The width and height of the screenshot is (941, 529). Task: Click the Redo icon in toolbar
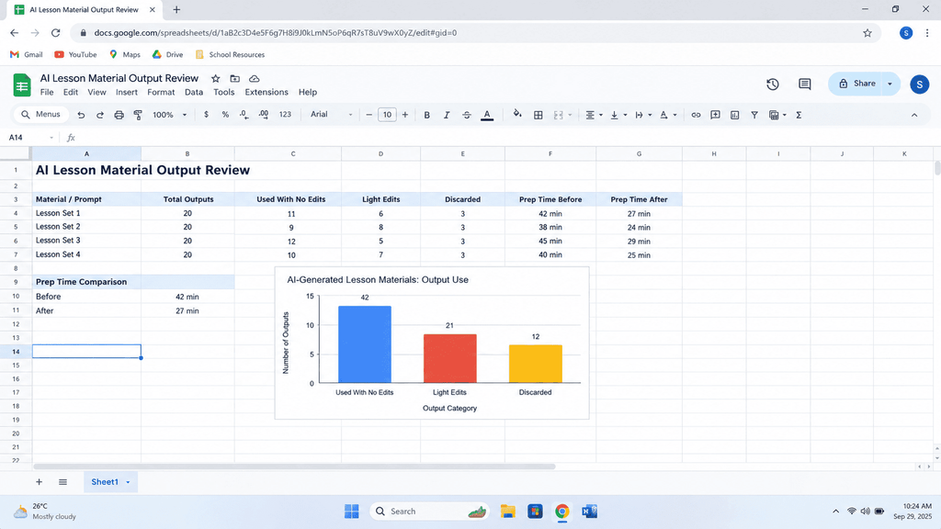[x=99, y=115]
